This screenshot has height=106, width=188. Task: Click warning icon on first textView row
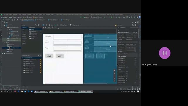[x=41, y=59]
